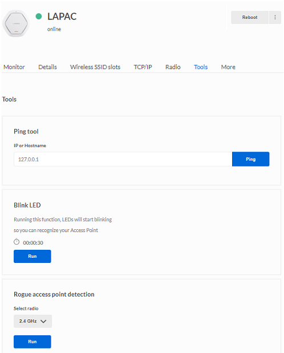Image resolution: width=284 pixels, height=353 pixels.
Task: Click the Tools tab
Action: (201, 67)
